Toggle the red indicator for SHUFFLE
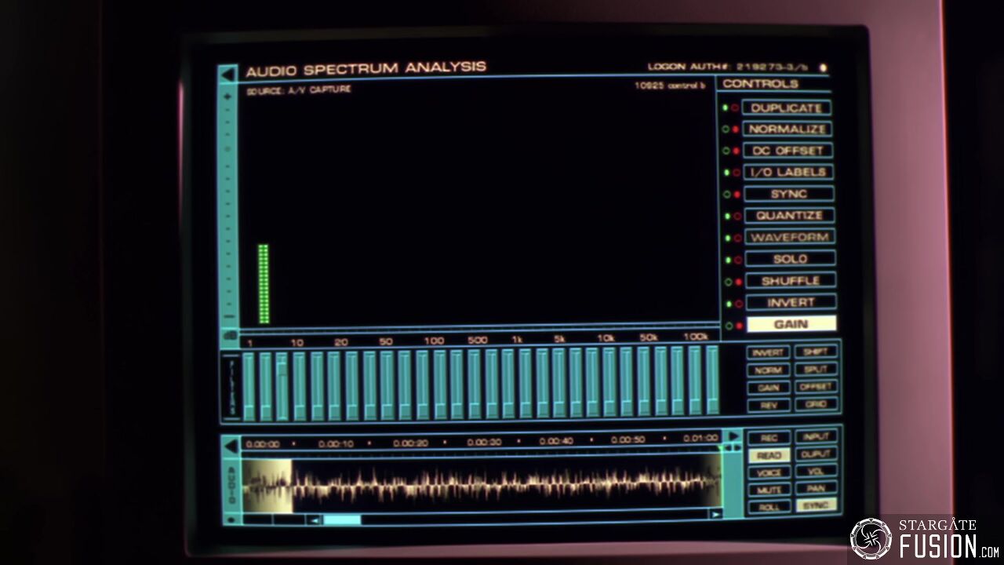 (x=738, y=282)
